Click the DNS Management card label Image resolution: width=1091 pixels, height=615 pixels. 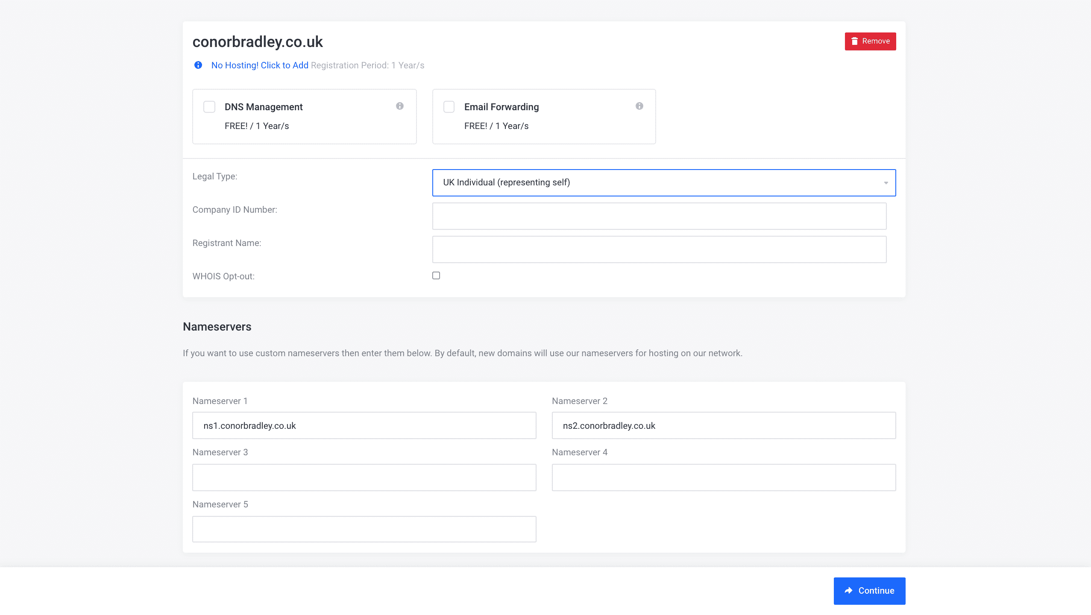[264, 107]
